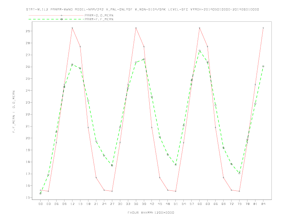Click x-axis forecast hour label 03
This screenshot has height=222, width=287.
point(48,204)
